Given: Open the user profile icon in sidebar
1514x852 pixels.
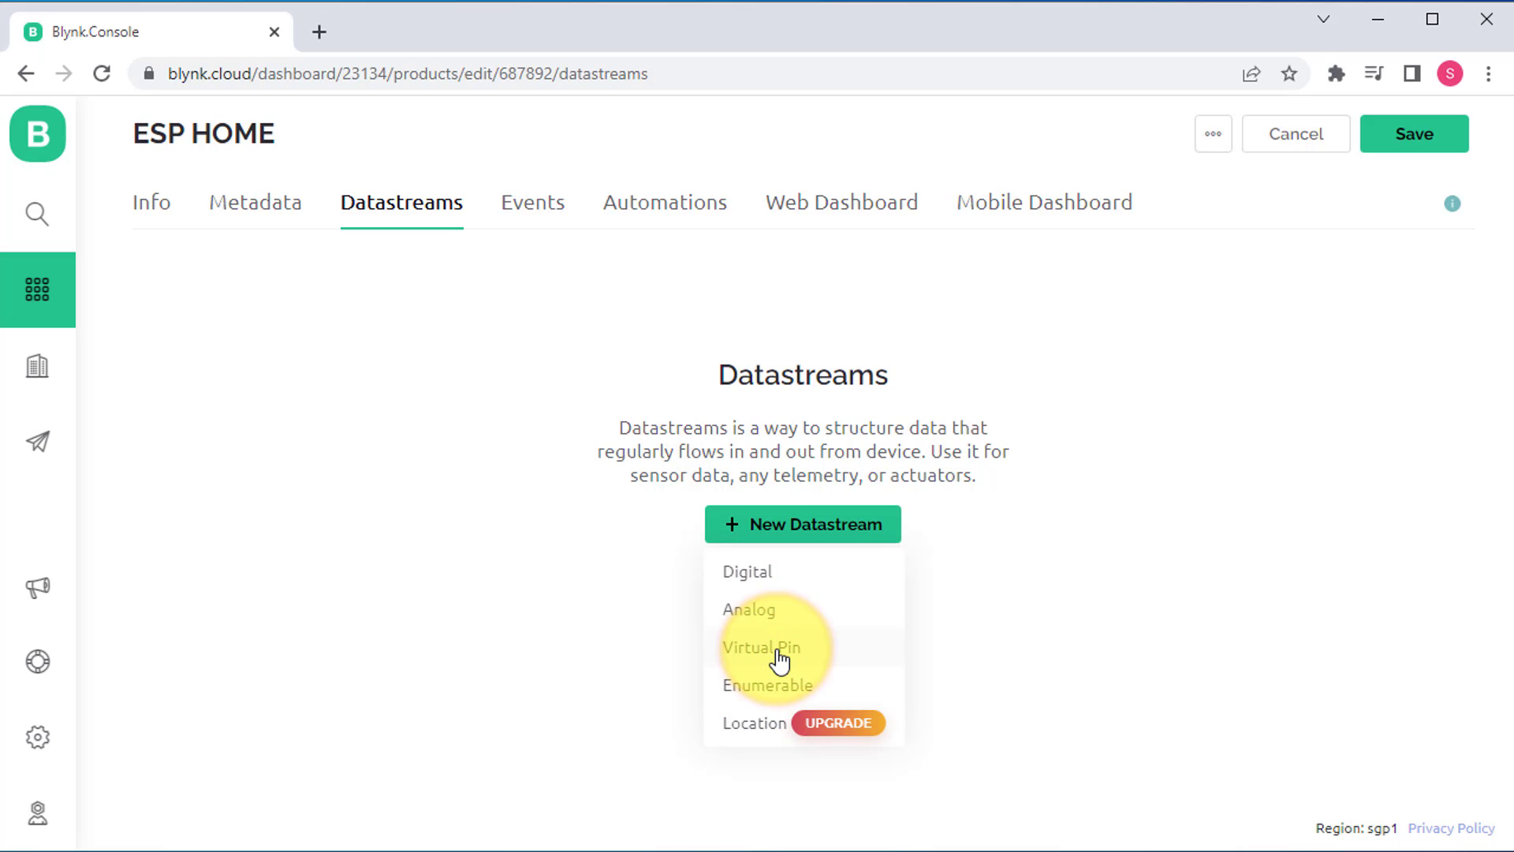Looking at the screenshot, I should (x=37, y=813).
